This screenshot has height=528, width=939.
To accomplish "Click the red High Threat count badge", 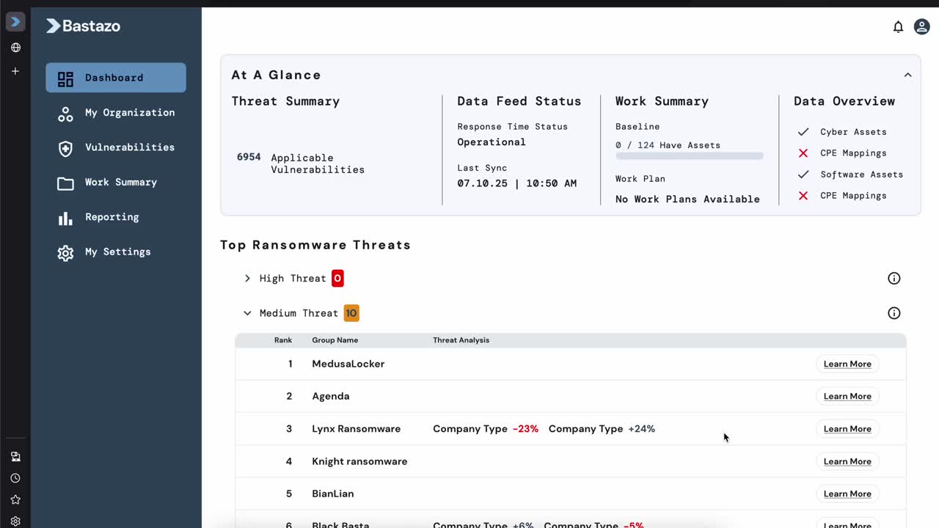I will tap(337, 278).
